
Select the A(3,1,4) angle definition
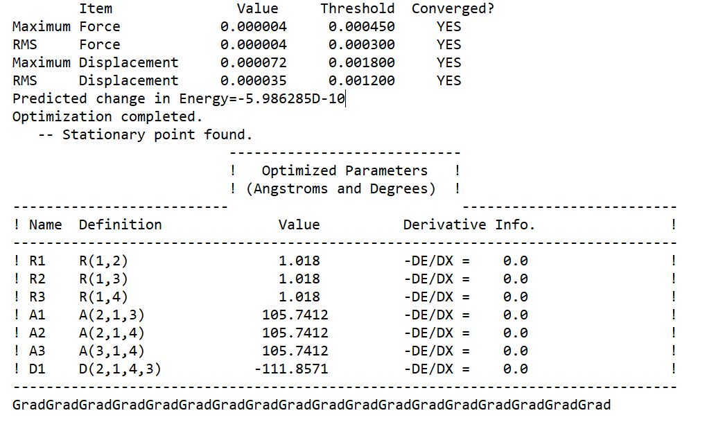click(x=112, y=351)
